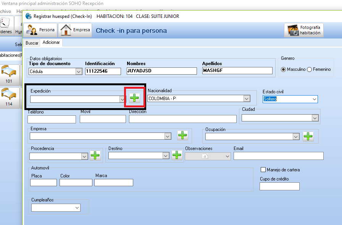Enable the Manejo de cartera checkbox

click(x=263, y=169)
